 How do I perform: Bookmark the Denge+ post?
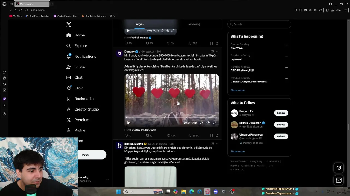pos(211,136)
